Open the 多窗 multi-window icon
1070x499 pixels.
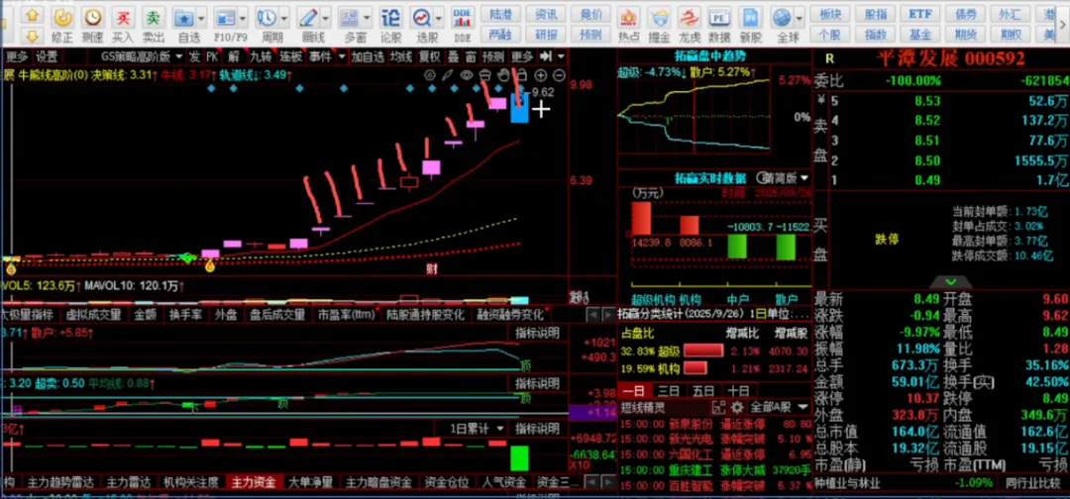point(350,17)
